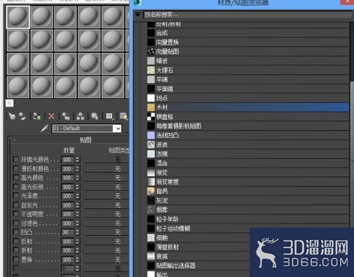The image size is (354, 277).
Task: Click the 置换 无 map button
Action: (106, 260)
